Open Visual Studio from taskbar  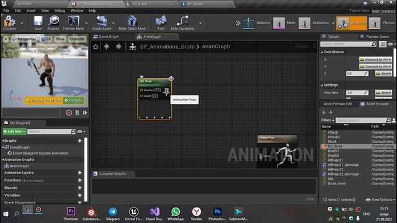tap(154, 214)
